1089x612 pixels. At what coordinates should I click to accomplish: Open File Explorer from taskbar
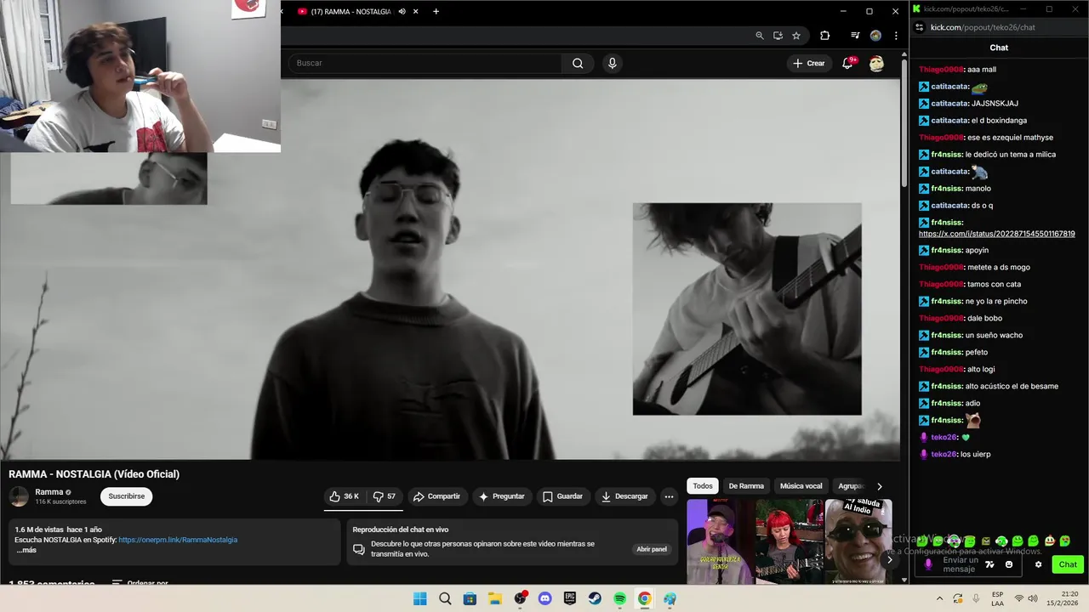pos(495,598)
